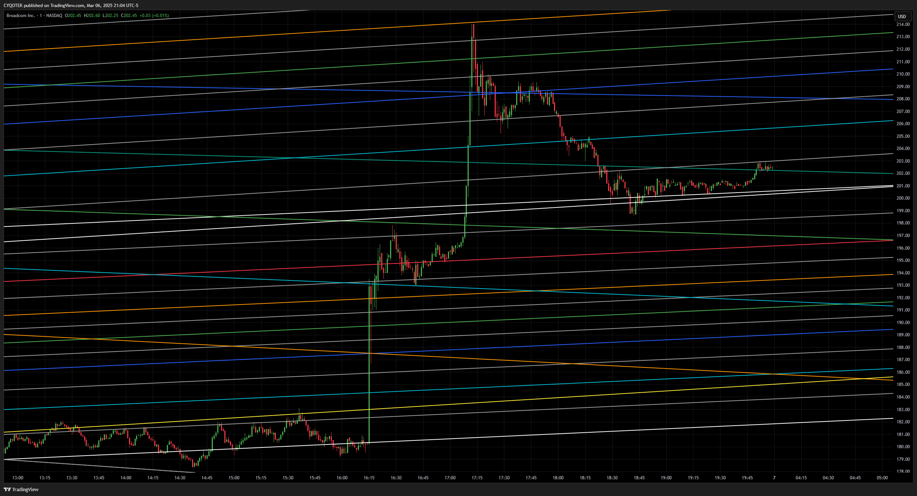Click the 202.00 price axis label

[x=903, y=173]
